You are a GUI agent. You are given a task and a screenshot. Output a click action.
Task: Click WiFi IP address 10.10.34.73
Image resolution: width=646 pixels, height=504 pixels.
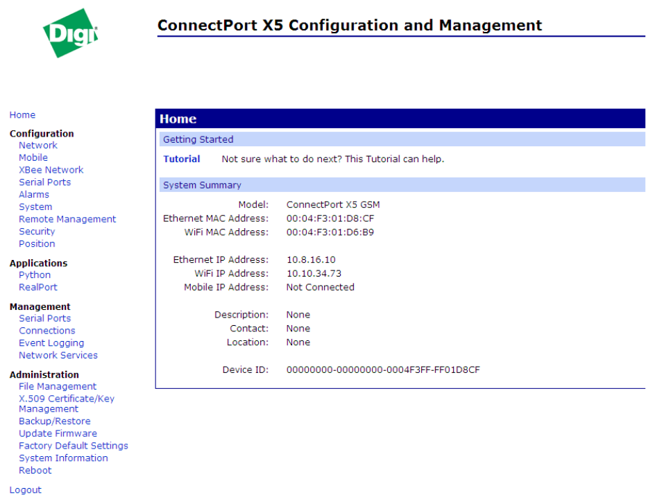click(x=314, y=274)
